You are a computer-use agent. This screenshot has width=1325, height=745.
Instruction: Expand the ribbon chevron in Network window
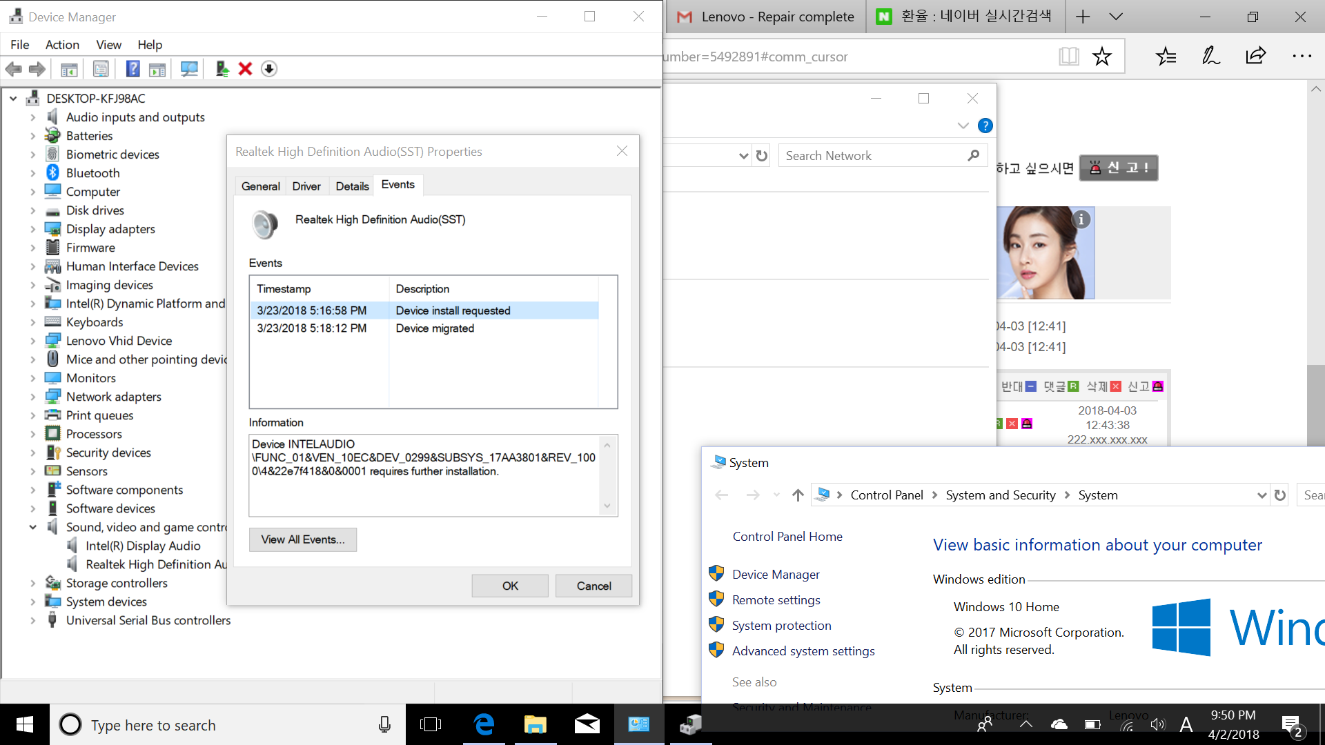tap(963, 126)
